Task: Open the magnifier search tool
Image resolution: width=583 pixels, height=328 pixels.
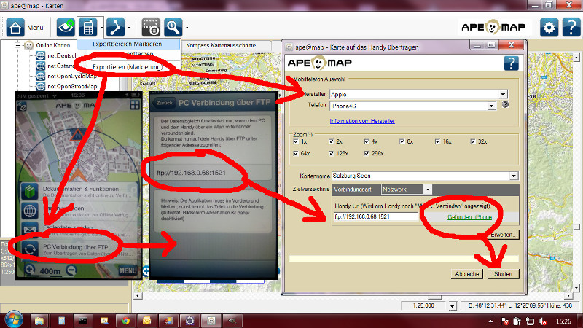Action: [173, 28]
